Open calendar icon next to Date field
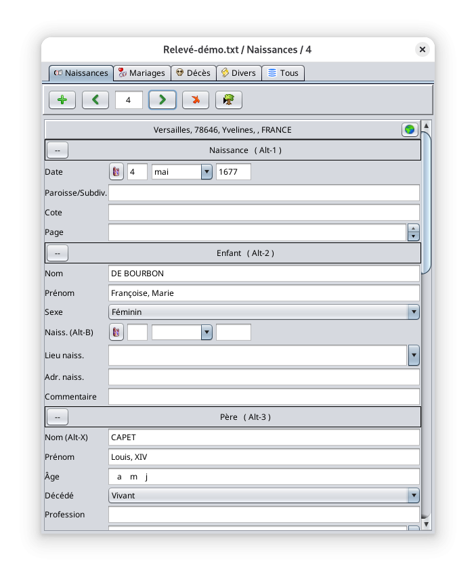Screen dimensions: 476x579 (x=116, y=172)
